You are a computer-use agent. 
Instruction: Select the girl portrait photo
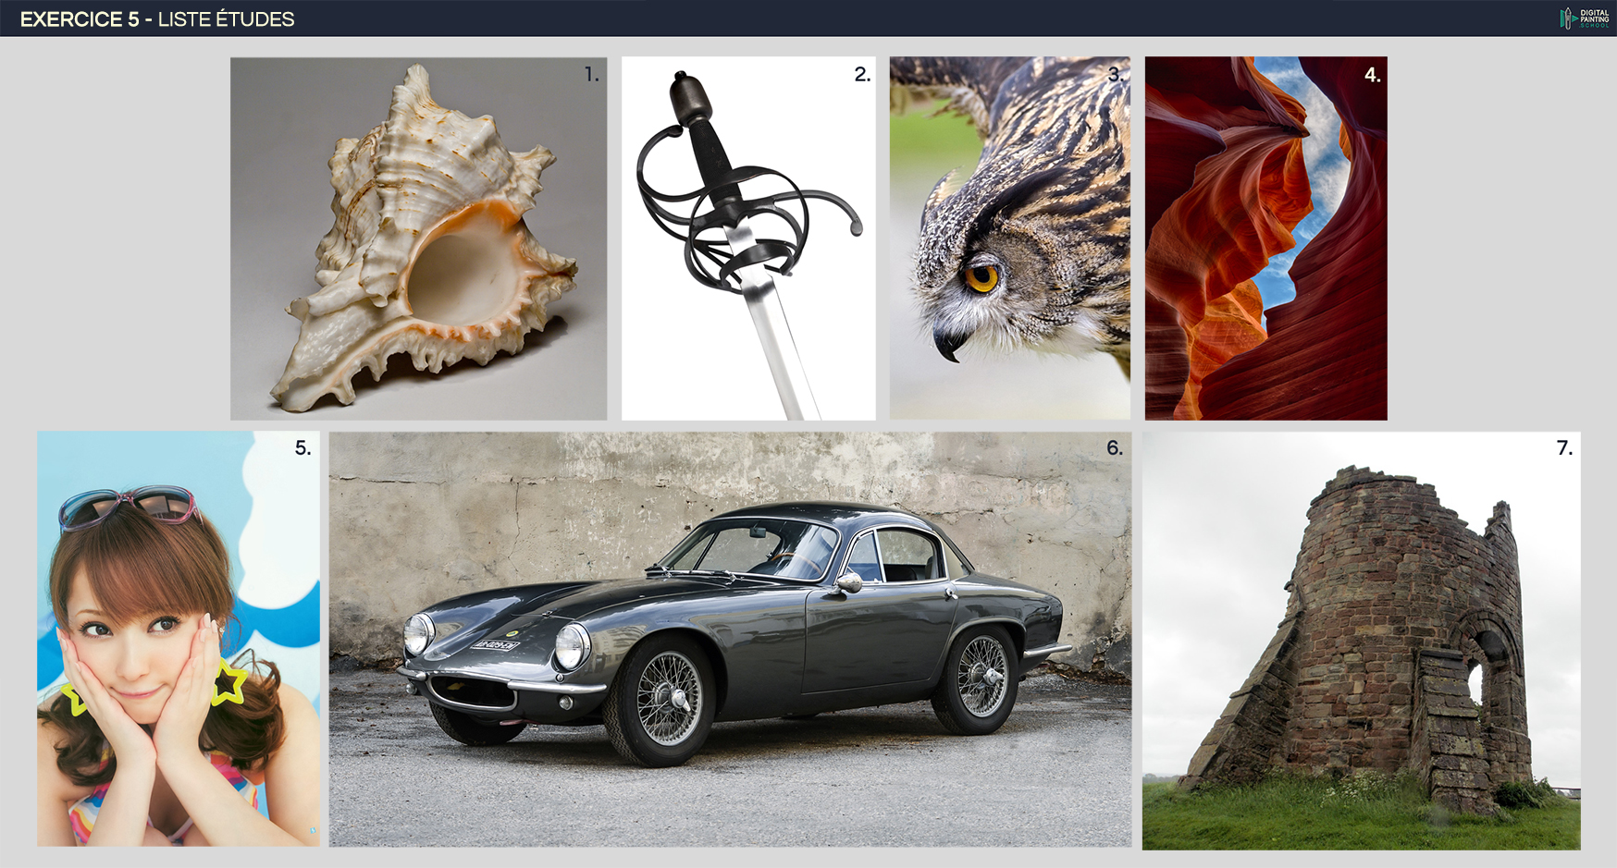[x=178, y=639]
